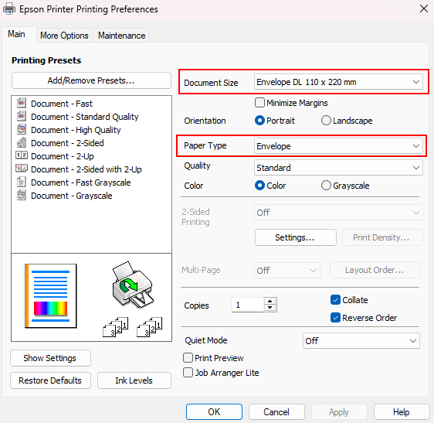Select Landscape orientation
This screenshot has width=434, height=423.
point(326,121)
